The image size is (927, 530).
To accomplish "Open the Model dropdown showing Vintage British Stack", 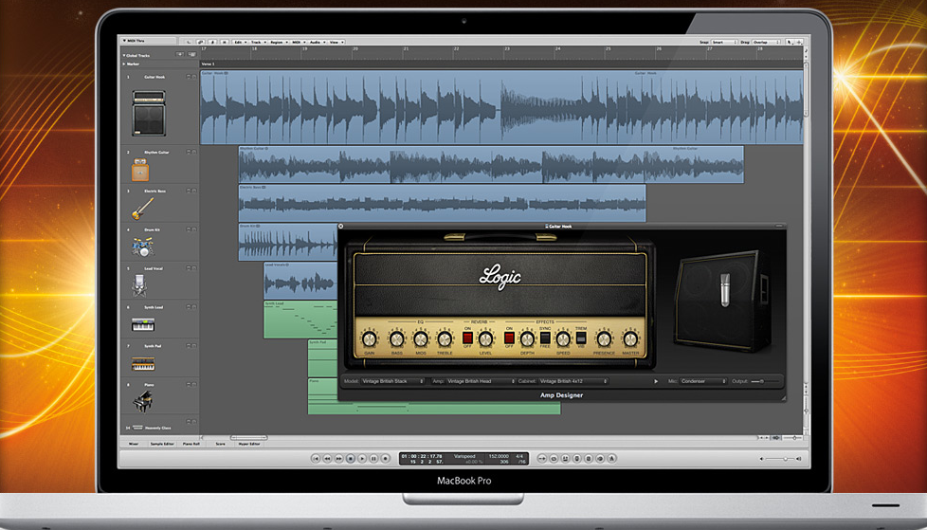I will click(392, 381).
